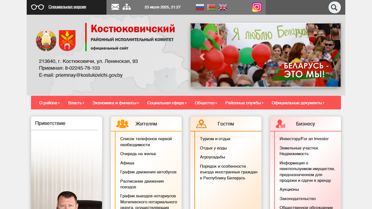Expand Официальные документы menu
372x209 pixels.
pyautogui.click(x=298, y=103)
